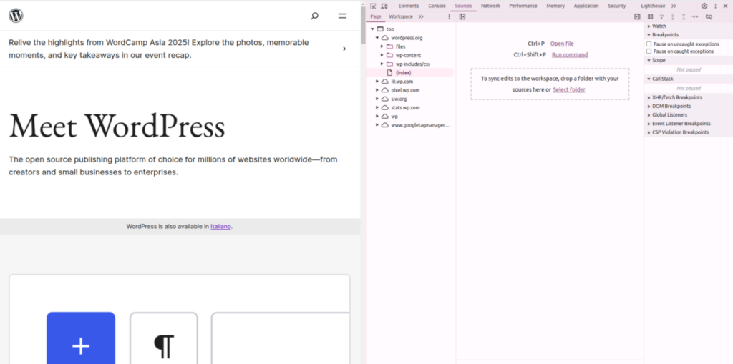Open the WordPress hamburger menu
The image size is (733, 364).
(x=342, y=16)
